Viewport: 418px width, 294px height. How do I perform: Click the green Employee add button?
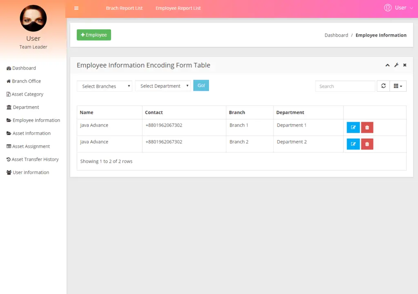pyautogui.click(x=93, y=35)
